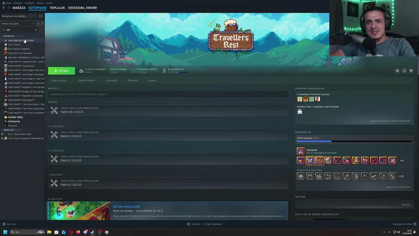Open the Görünüm menu
The width and height of the screenshot is (419, 236).
tap(18, 3)
